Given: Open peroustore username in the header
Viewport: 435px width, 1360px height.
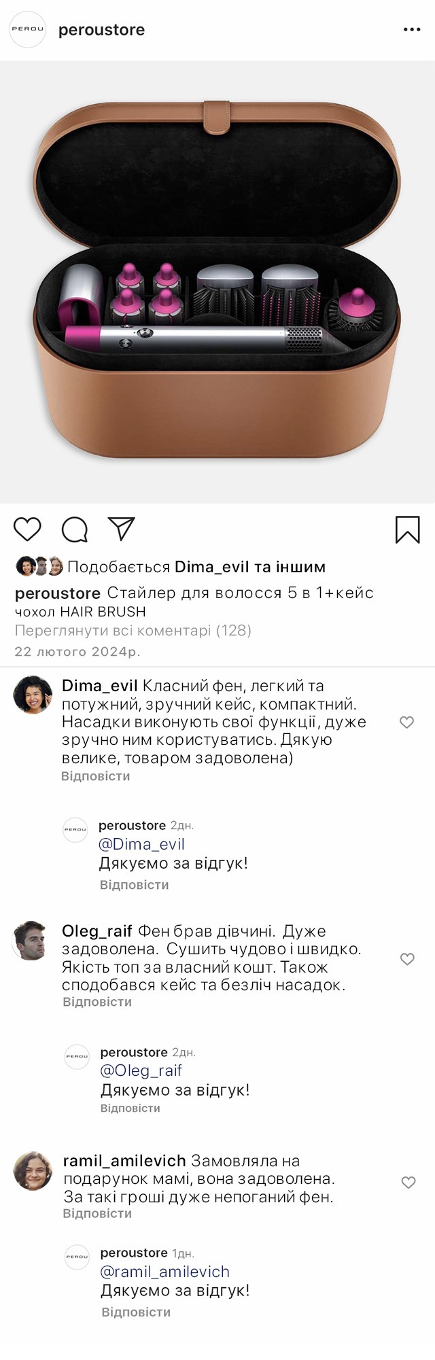Looking at the screenshot, I should click(101, 30).
